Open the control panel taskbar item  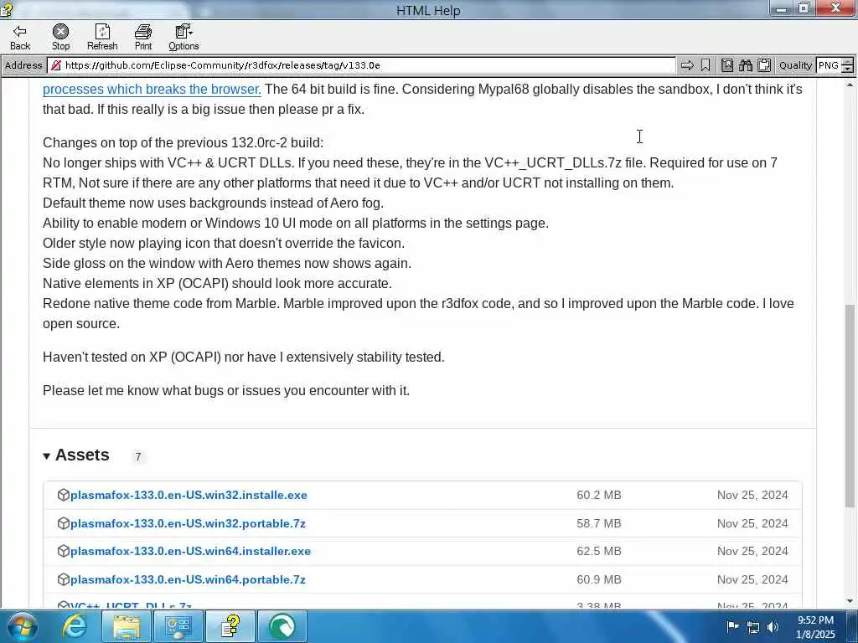pyautogui.click(x=178, y=626)
